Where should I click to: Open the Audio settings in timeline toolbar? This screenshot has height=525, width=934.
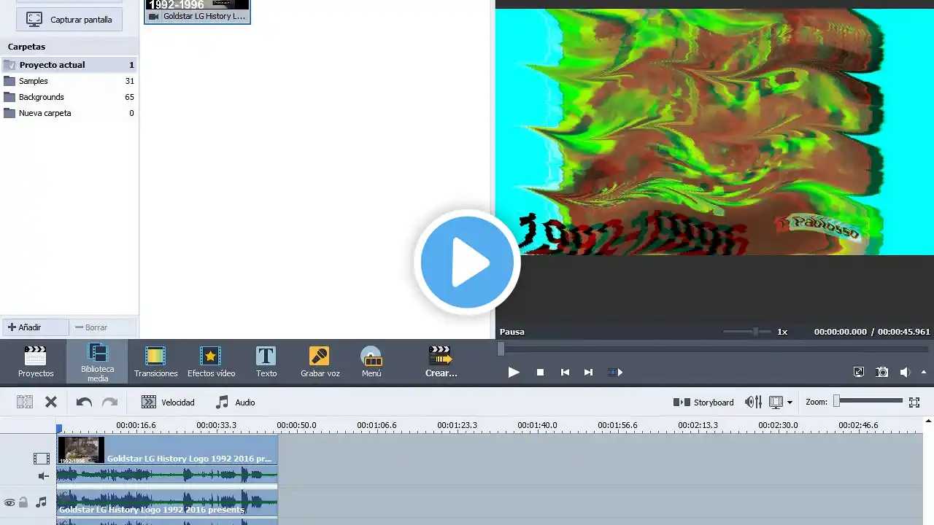click(x=235, y=402)
